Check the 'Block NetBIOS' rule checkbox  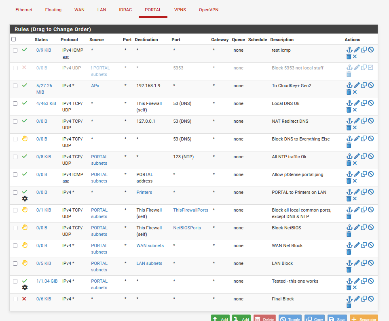click(15, 228)
